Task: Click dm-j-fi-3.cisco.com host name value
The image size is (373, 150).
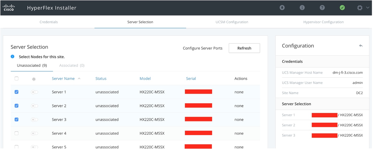Action: (x=348, y=73)
